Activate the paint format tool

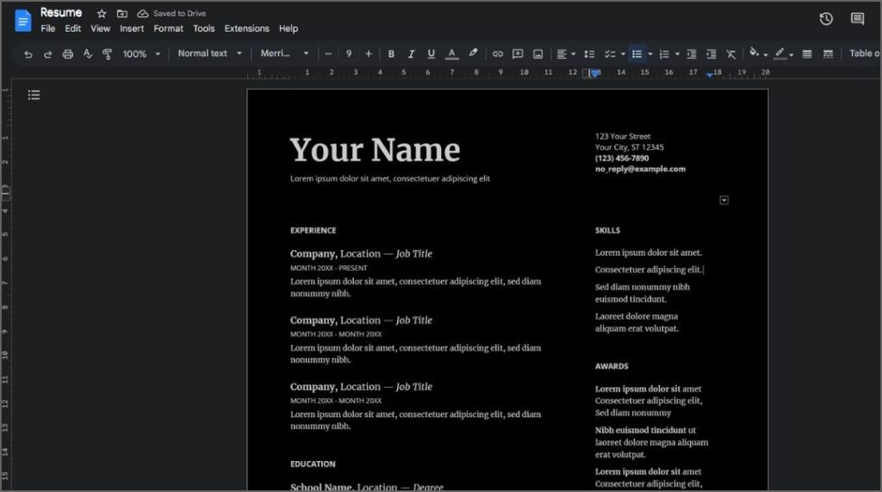coord(107,54)
